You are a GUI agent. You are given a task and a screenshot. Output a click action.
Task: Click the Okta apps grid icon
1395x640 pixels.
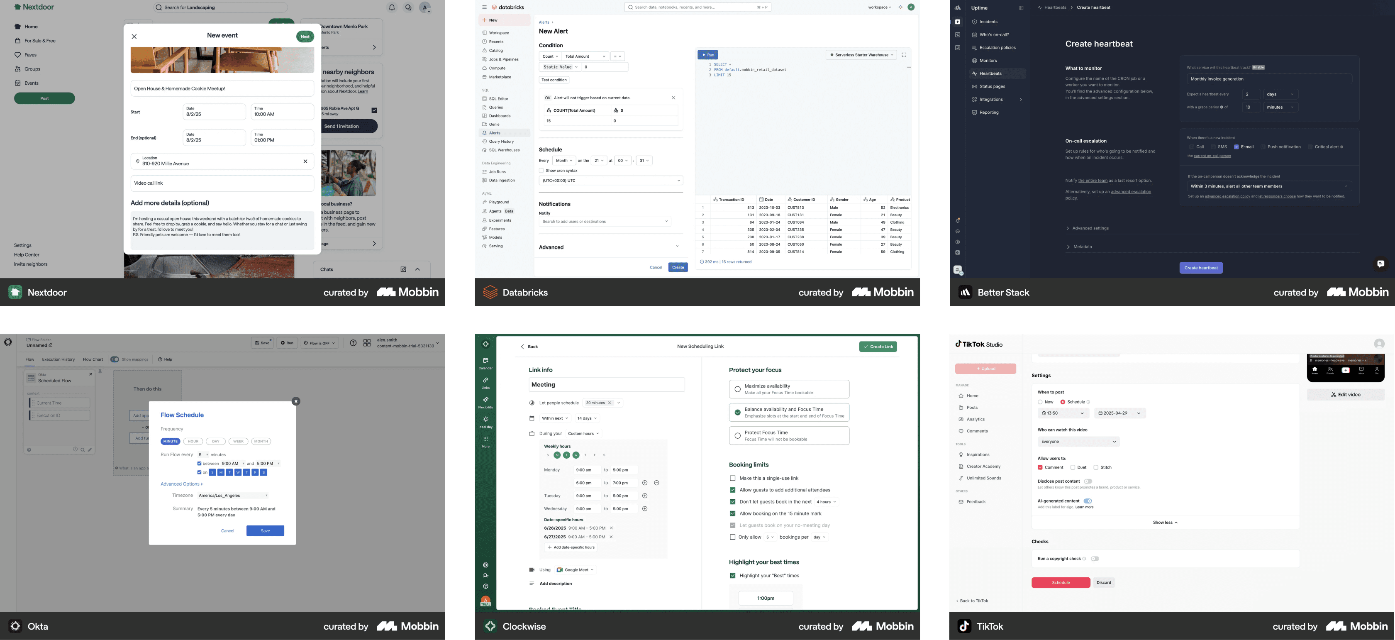(367, 343)
